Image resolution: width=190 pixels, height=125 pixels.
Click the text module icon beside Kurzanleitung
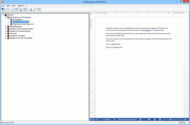(x=11, y=20)
